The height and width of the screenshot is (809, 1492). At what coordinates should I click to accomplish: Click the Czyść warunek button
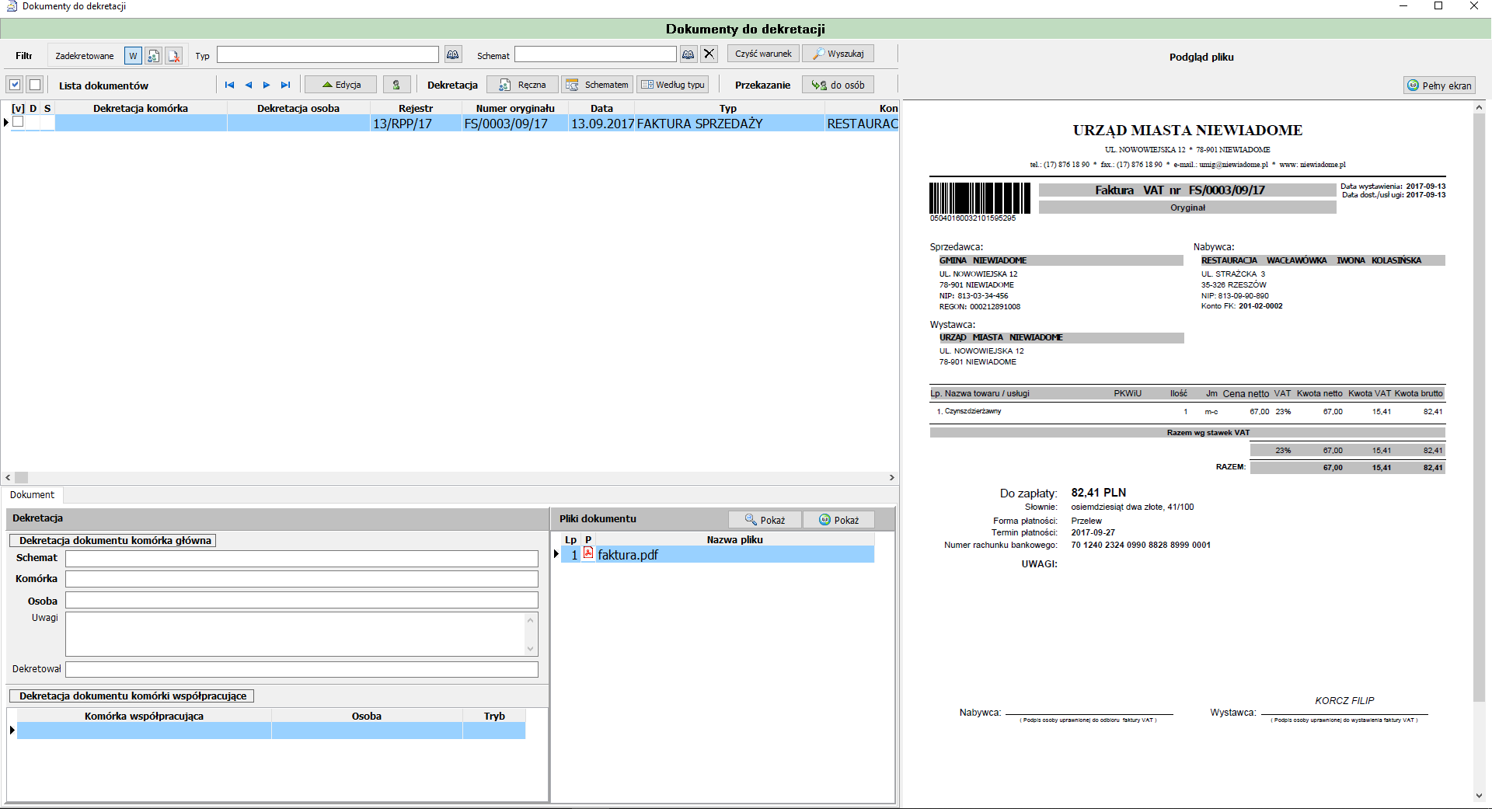click(763, 54)
